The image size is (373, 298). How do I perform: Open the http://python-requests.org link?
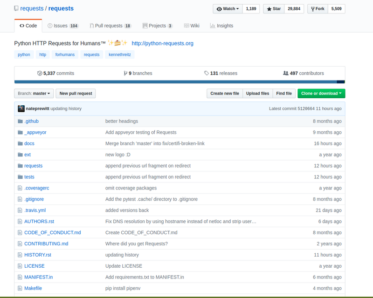pos(162,43)
